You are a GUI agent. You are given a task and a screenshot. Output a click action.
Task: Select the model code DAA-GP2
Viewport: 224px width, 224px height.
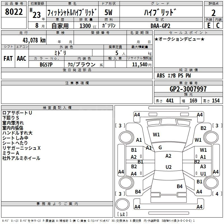[160, 26]
